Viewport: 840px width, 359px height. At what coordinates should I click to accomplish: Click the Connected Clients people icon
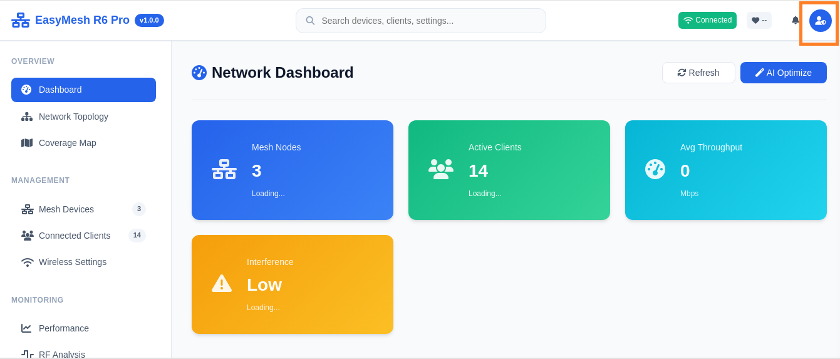tap(28, 236)
